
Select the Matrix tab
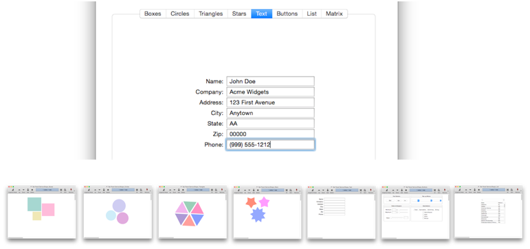click(x=334, y=14)
